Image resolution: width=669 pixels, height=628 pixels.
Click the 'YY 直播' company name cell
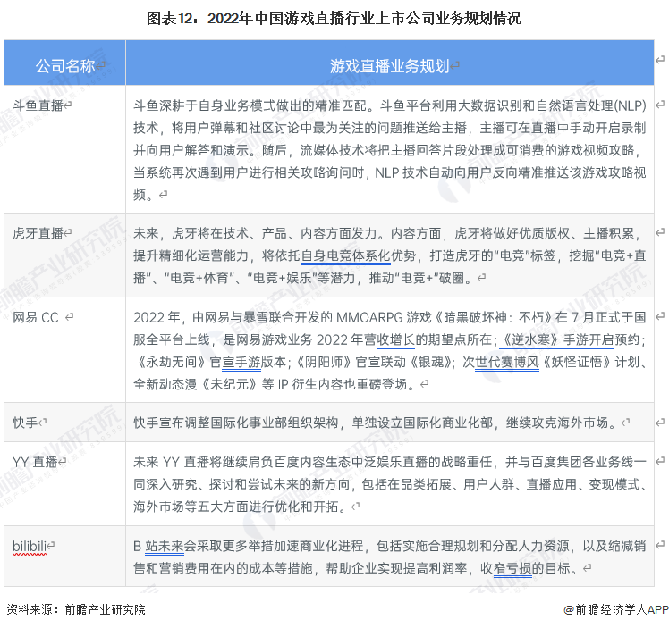click(x=65, y=483)
